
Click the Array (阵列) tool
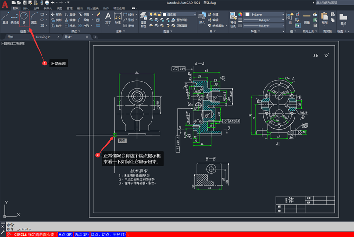(x=84, y=25)
